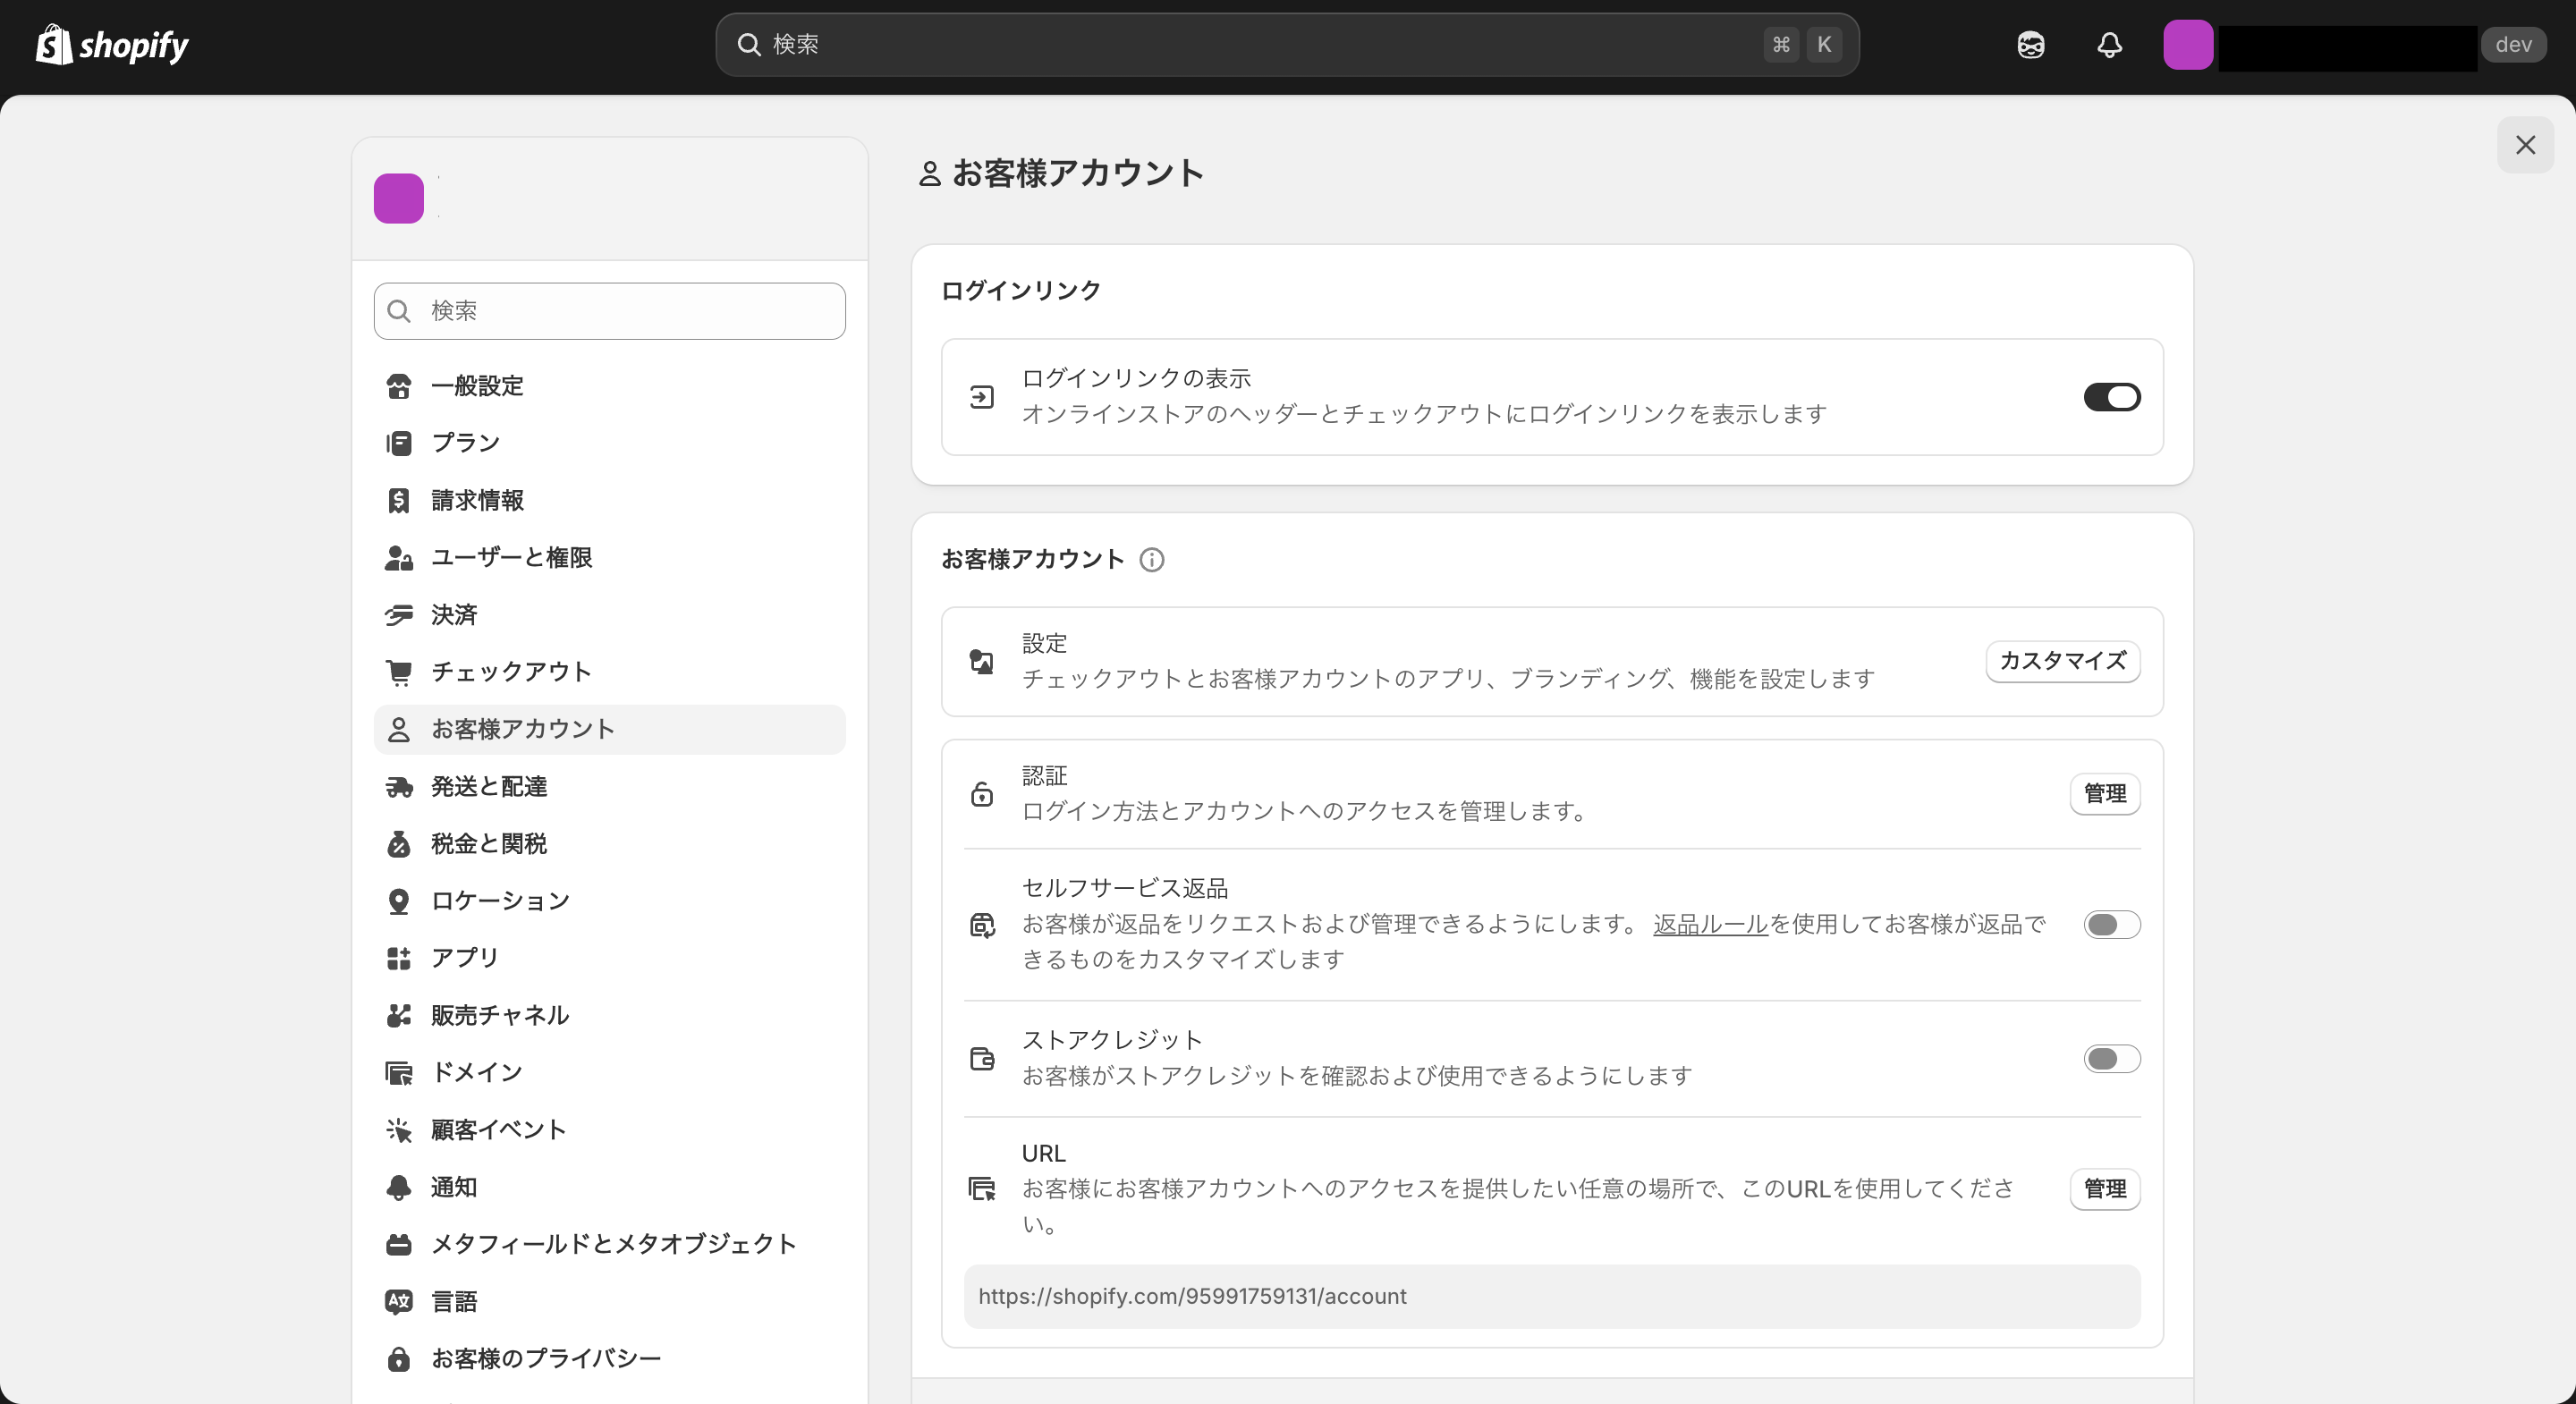The height and width of the screenshot is (1404, 2576).
Task: Open チェックアウト settings via cart icon
Action: coord(399,671)
